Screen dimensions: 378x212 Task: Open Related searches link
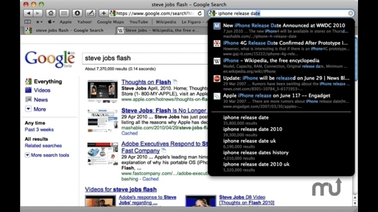point(43,146)
